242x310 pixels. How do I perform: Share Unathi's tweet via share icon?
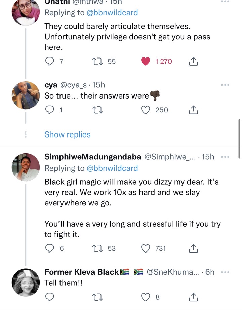[193, 61]
